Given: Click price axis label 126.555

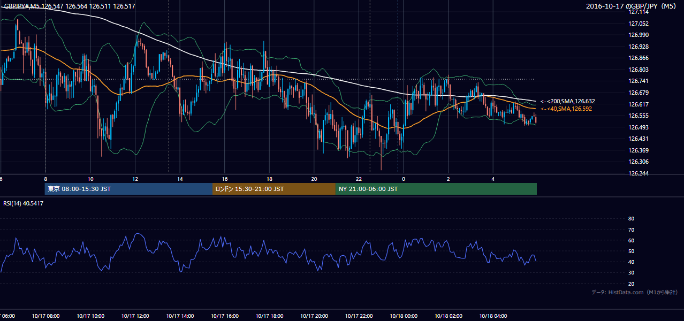Looking at the screenshot, I should 638,116.
